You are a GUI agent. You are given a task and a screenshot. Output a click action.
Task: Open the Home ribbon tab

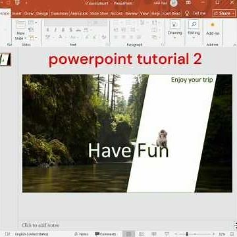(x=5, y=14)
